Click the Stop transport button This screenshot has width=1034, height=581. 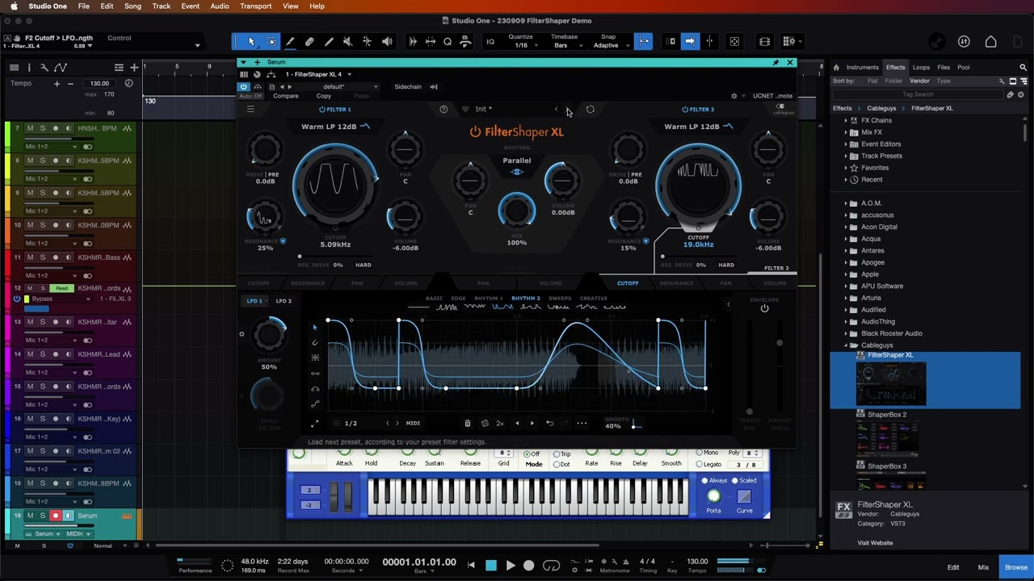(490, 566)
